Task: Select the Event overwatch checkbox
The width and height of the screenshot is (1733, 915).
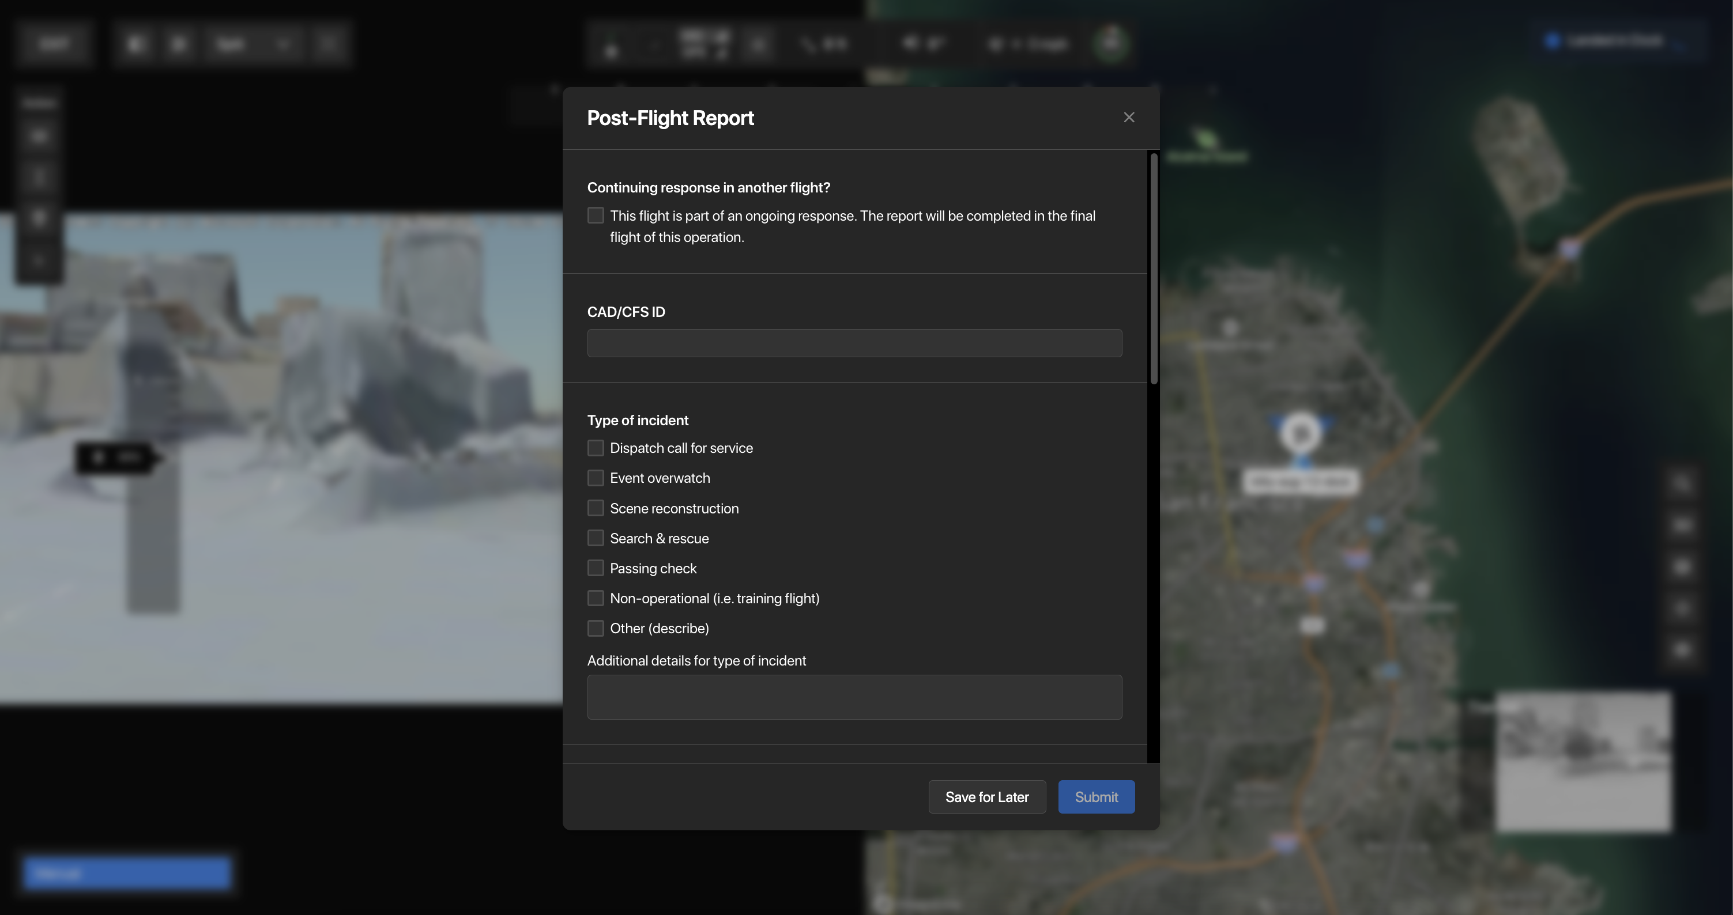Action: click(596, 478)
